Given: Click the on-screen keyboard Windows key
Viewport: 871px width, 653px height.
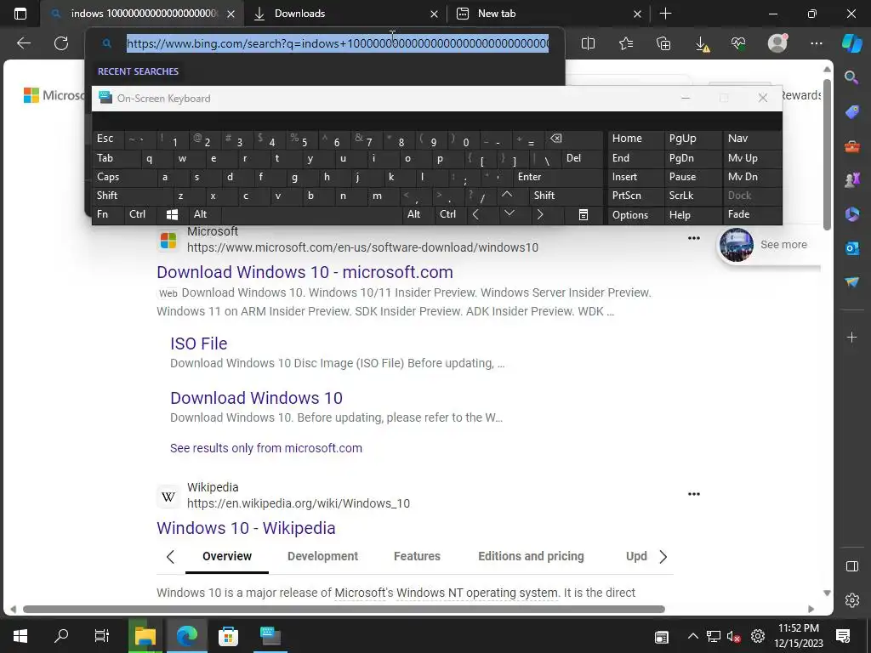Looking at the screenshot, I should (172, 214).
